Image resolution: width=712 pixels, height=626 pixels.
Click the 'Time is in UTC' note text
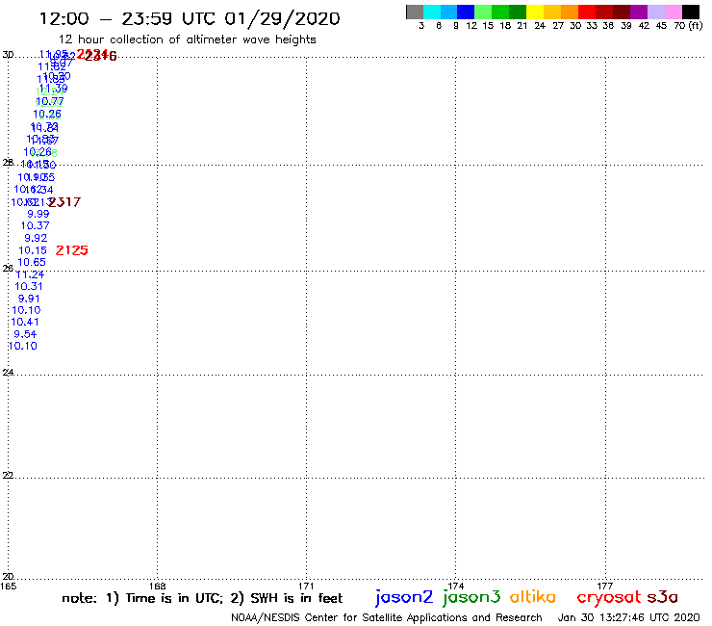(x=174, y=598)
